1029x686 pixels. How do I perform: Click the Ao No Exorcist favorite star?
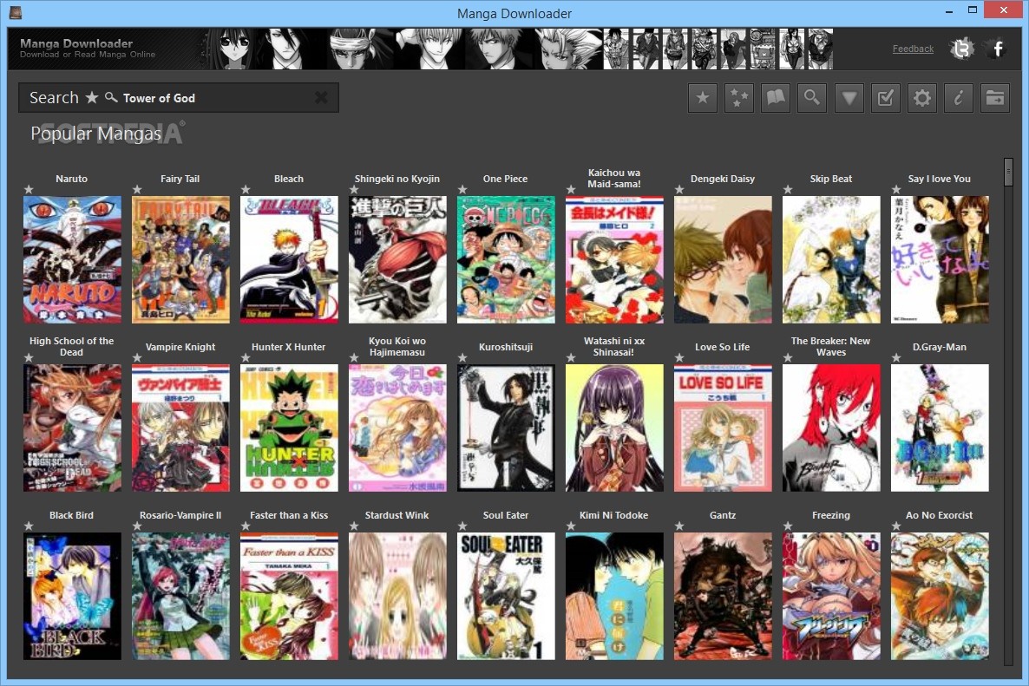tap(896, 526)
